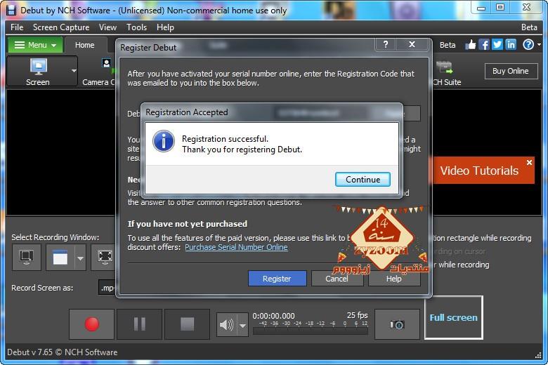Click the question mark in Register Debut title
Viewport: 548px width, 365px height.
386,44
